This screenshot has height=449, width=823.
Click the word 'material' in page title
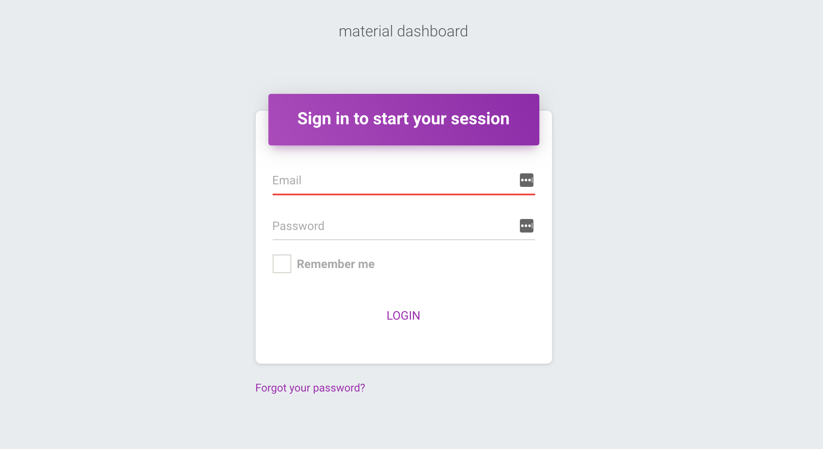[366, 31]
